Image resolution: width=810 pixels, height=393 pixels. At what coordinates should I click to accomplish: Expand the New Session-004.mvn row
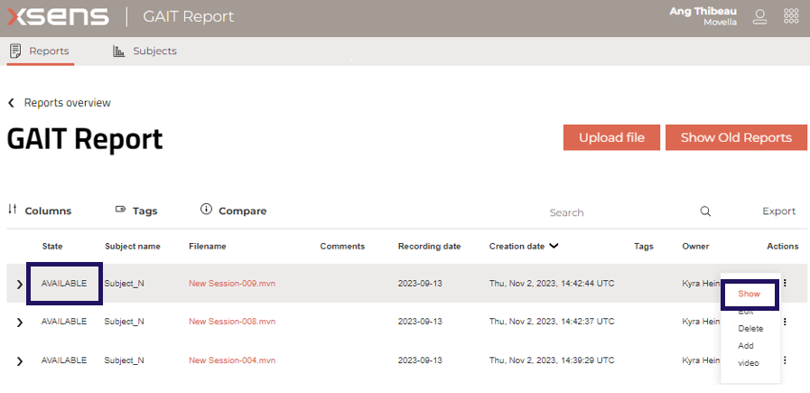pyautogui.click(x=20, y=361)
